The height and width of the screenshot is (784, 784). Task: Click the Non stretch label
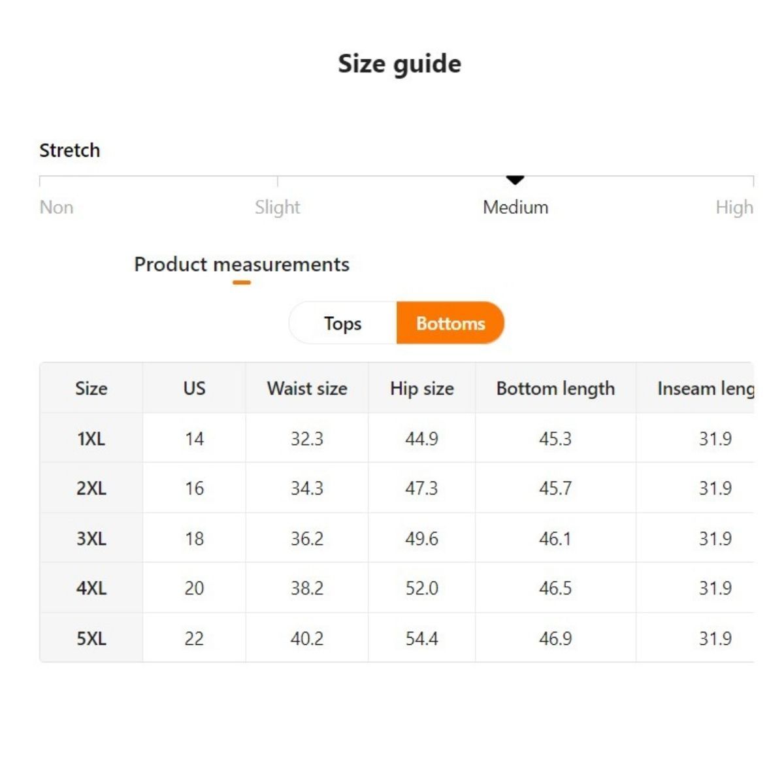(56, 208)
